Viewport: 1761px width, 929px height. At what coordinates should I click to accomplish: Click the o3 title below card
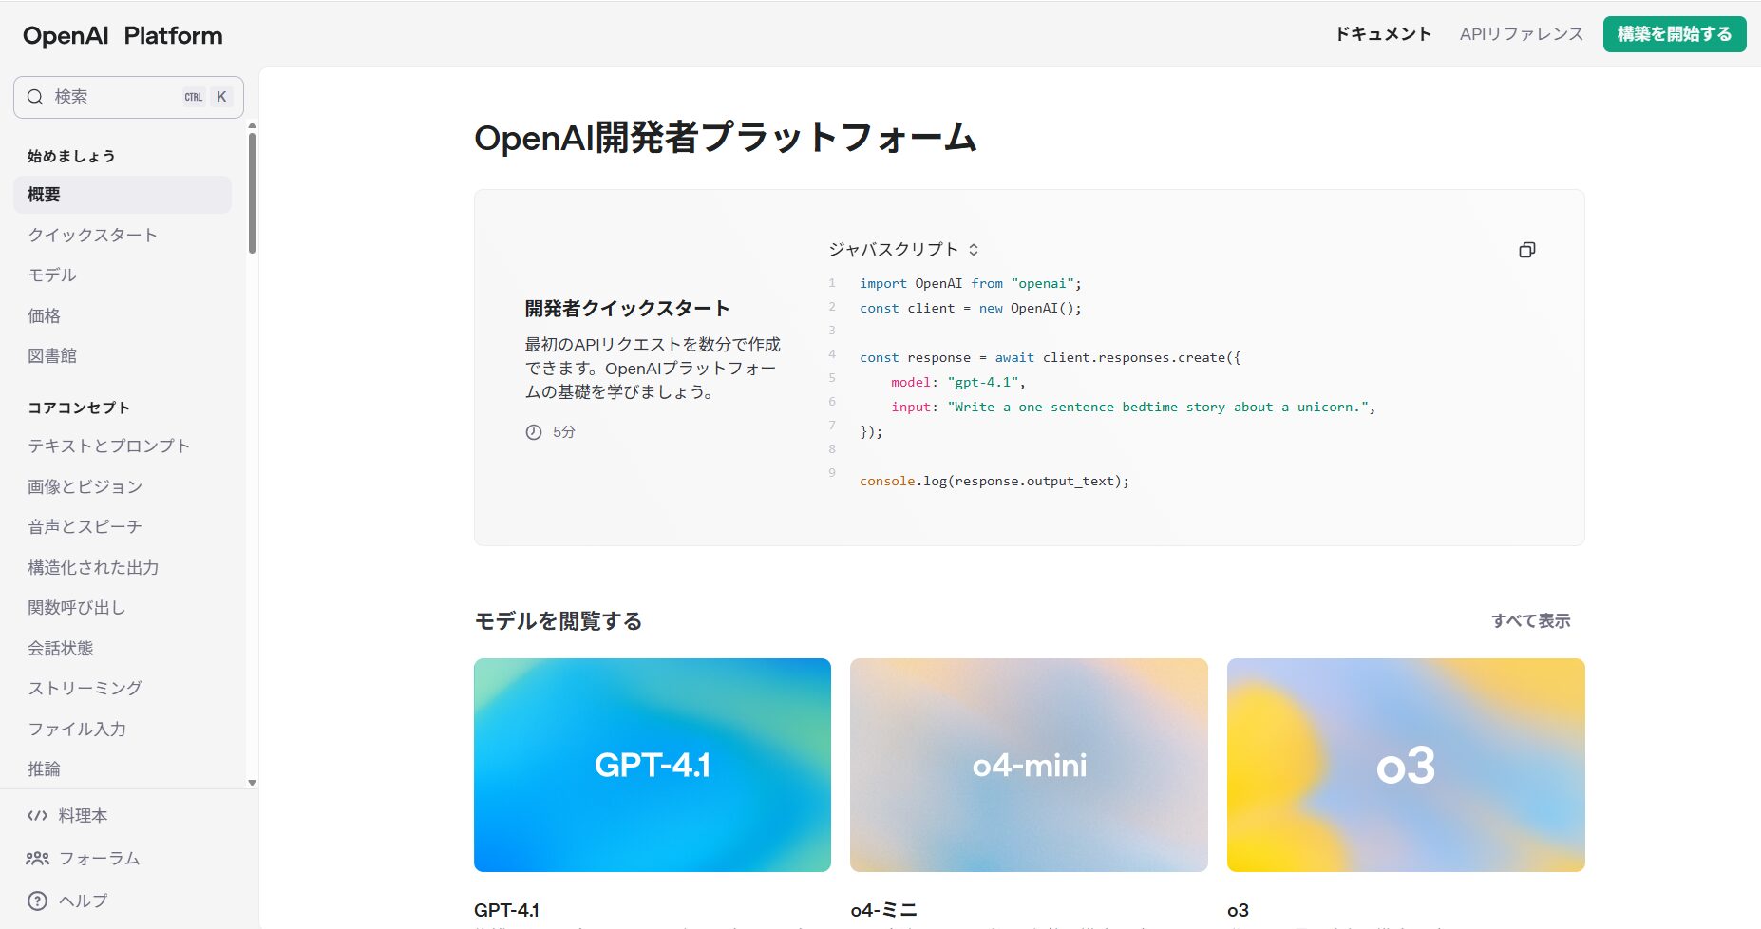click(x=1238, y=910)
